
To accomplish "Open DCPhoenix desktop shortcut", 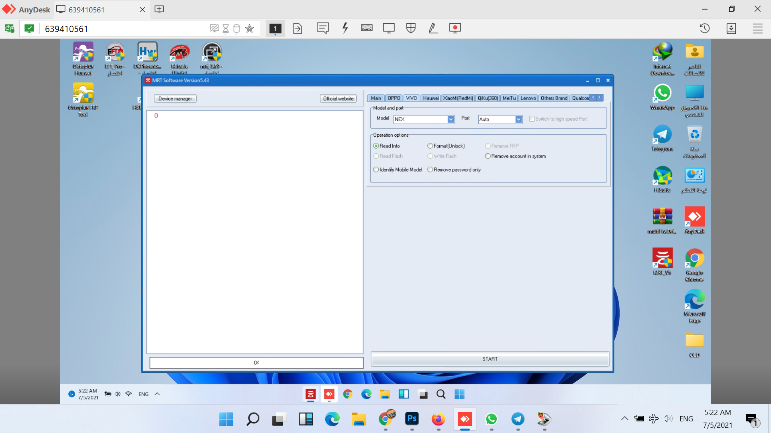I will pos(147,58).
